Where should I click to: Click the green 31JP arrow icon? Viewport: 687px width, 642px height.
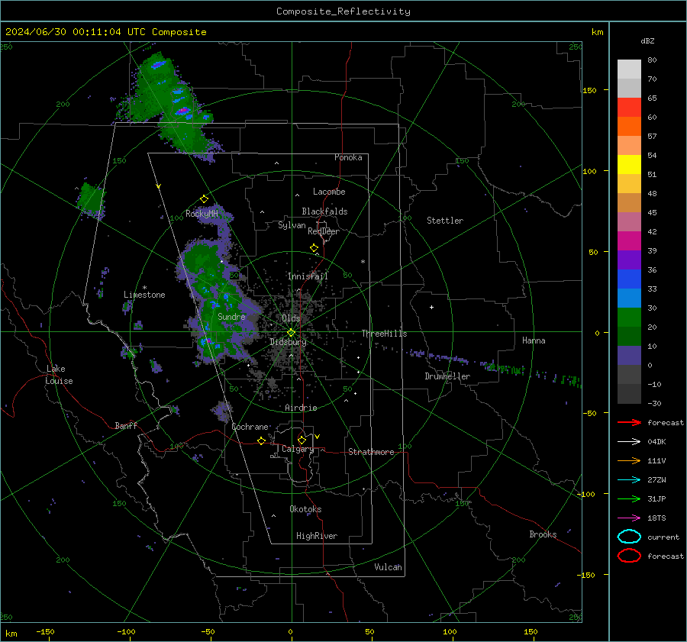coord(629,498)
